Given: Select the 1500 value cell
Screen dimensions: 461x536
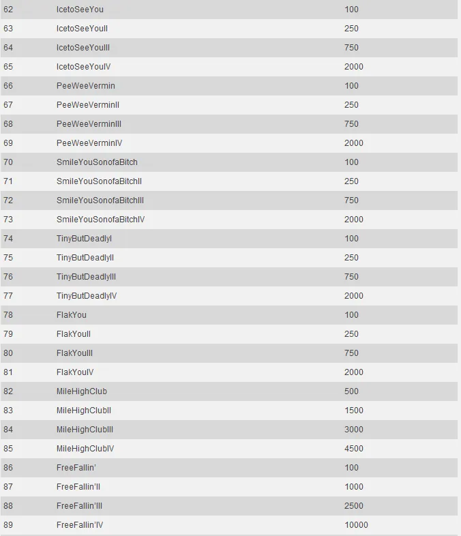Looking at the screenshot, I should click(x=354, y=411).
